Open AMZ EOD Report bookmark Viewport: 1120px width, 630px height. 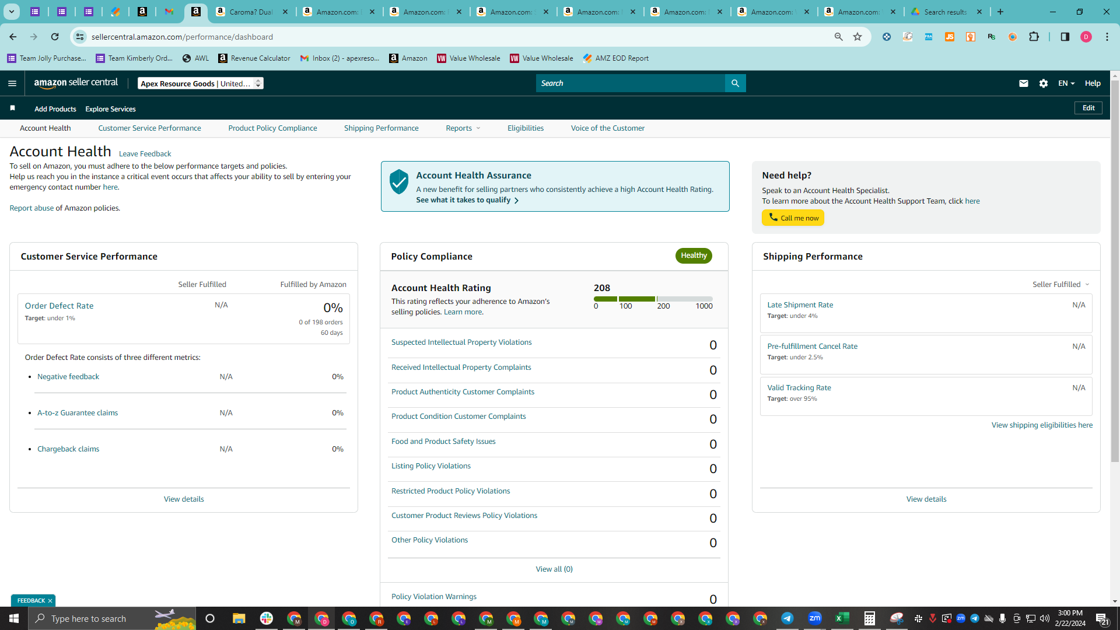click(615, 58)
